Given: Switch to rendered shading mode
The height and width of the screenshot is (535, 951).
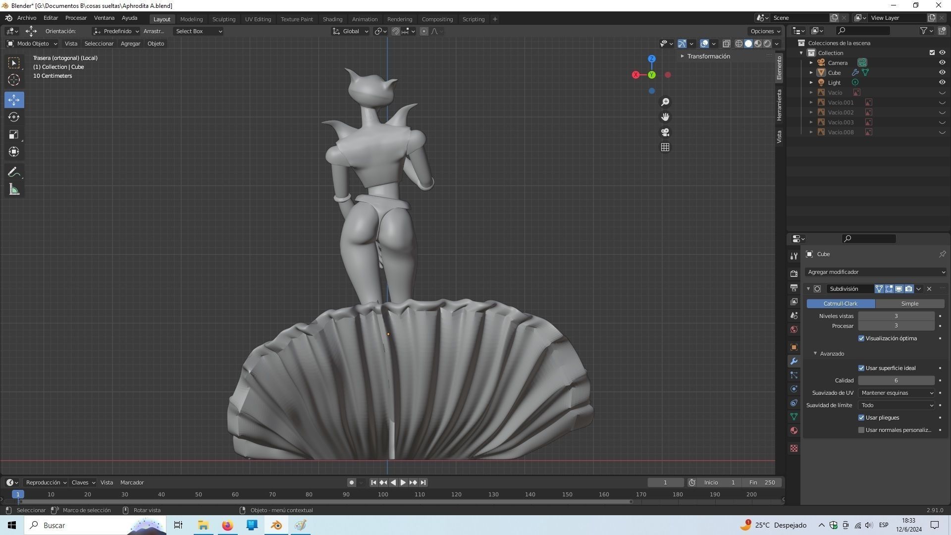Looking at the screenshot, I should (x=767, y=44).
